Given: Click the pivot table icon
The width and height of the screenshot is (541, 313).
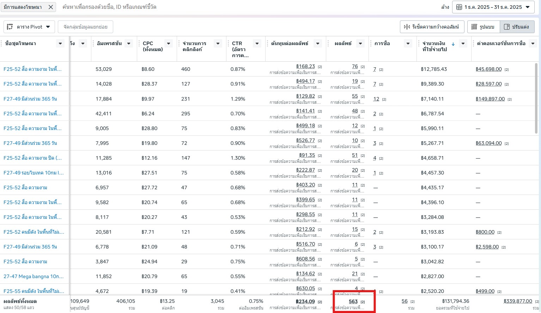Looking at the screenshot, I should [x=10, y=27].
